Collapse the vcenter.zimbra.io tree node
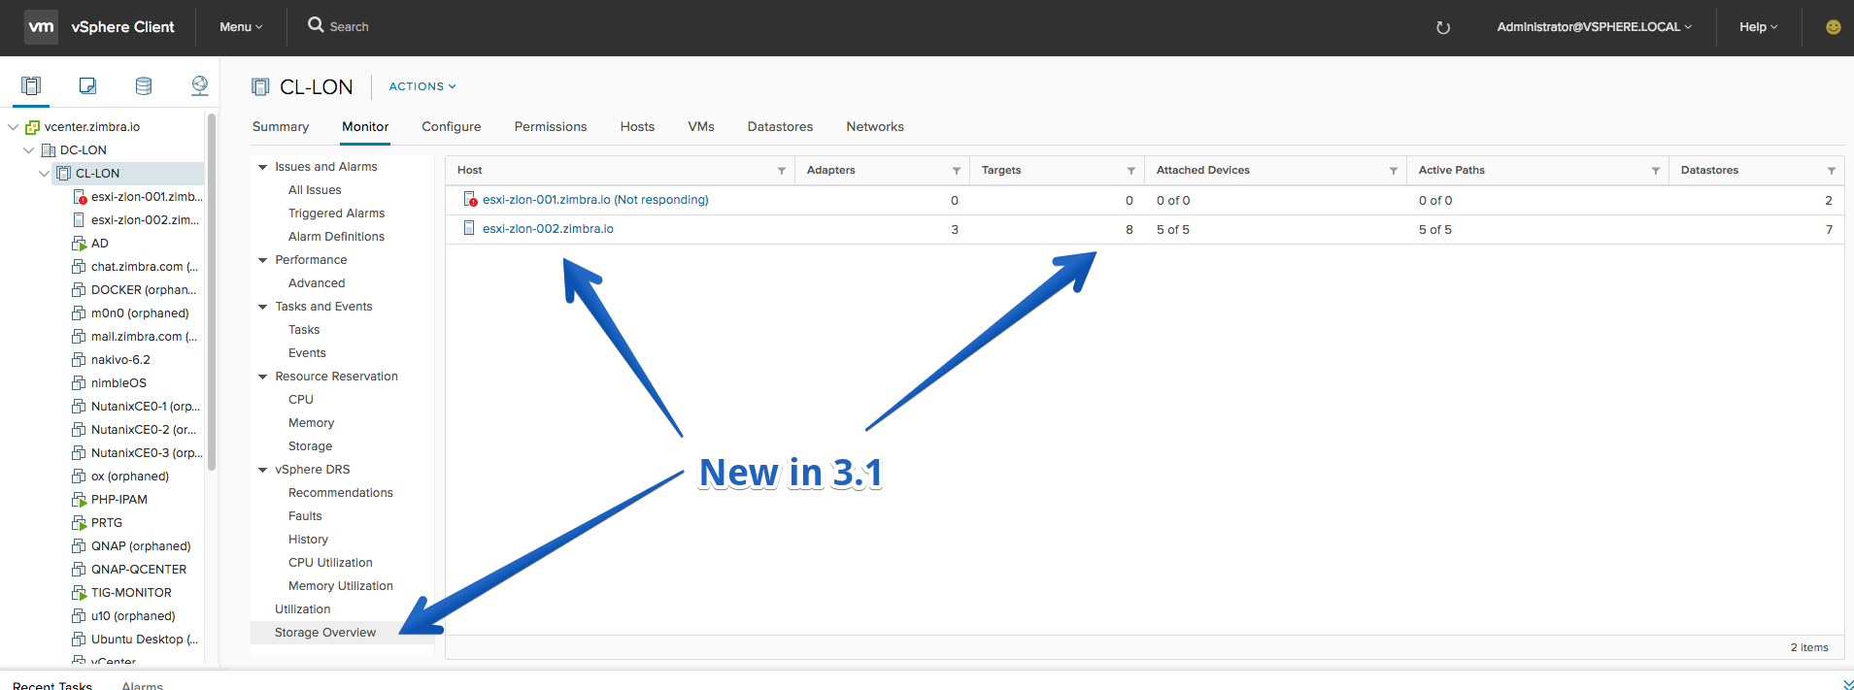The image size is (1854, 690). tap(13, 127)
